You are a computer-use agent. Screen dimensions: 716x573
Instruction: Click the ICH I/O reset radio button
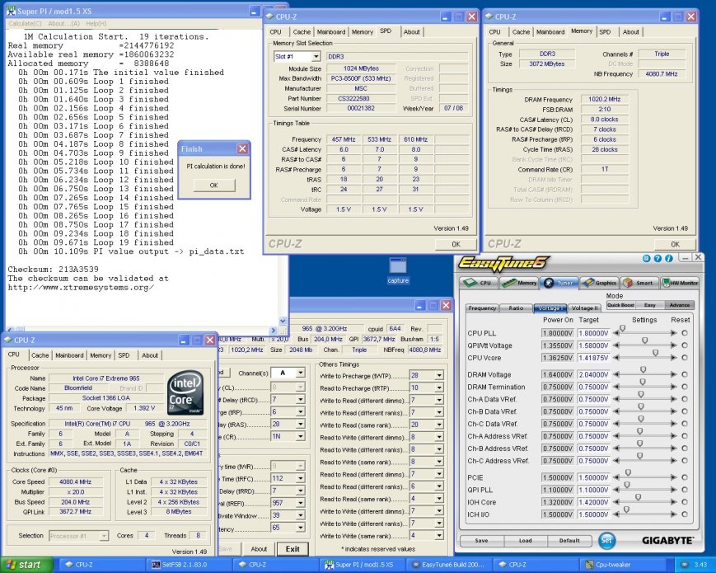coord(685,514)
